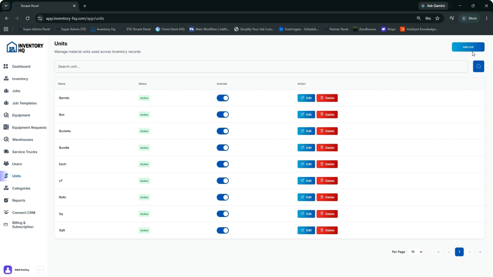The image size is (493, 277).
Task: Open the Per Page dropdown showing 15
Action: (415, 252)
